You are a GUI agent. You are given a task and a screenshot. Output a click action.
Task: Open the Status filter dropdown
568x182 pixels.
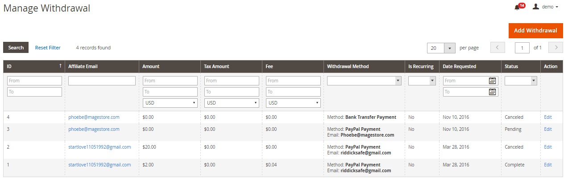[x=520, y=81]
